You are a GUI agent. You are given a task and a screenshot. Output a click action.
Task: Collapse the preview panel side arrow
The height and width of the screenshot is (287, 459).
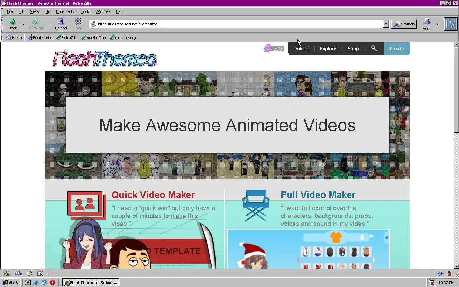point(387,237)
